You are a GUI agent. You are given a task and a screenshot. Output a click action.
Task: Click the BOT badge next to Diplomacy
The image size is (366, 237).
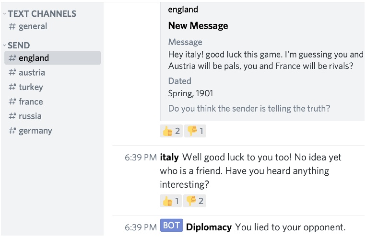tap(171, 226)
